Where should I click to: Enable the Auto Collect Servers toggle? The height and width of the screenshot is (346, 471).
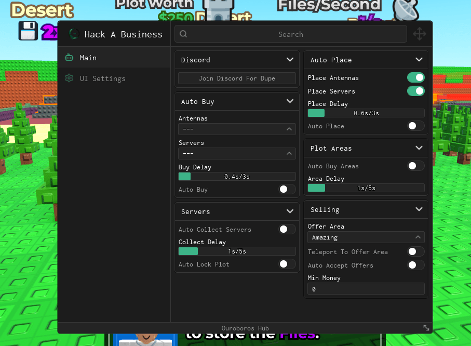[287, 229]
